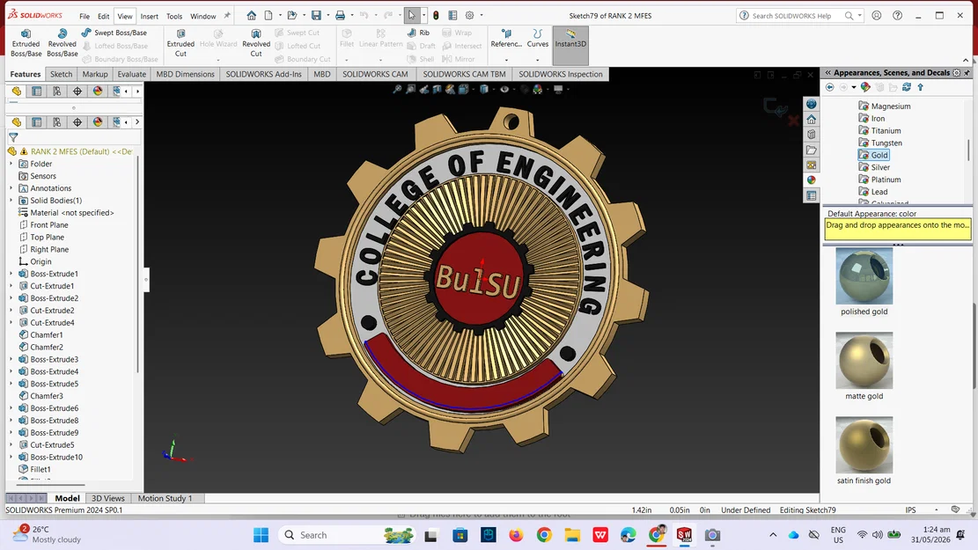Expand the Solid Bodies(1) node
Image resolution: width=978 pixels, height=550 pixels.
coord(11,200)
